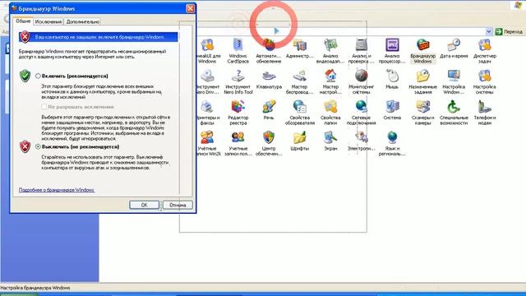Tick the Не разрешать исключения checkbox
Image resolution: width=526 pixels, height=296 pixels.
click(44, 107)
